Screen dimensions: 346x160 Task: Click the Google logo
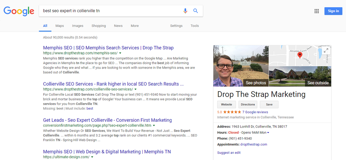coord(19,11)
